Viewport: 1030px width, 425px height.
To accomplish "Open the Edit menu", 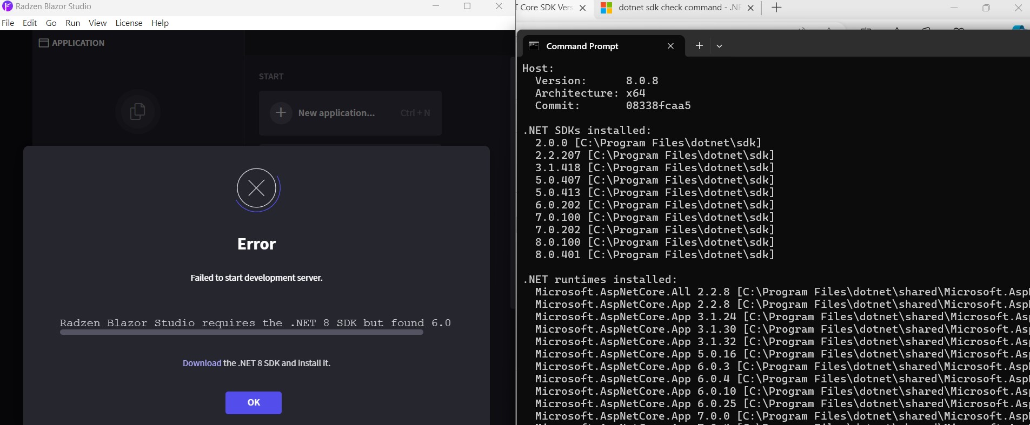I will tap(30, 23).
